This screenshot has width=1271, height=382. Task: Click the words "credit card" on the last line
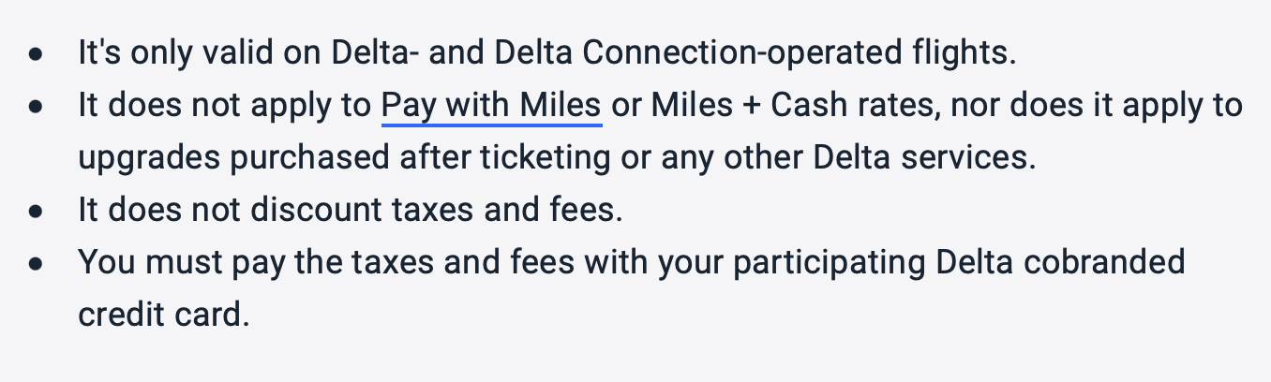(x=163, y=316)
